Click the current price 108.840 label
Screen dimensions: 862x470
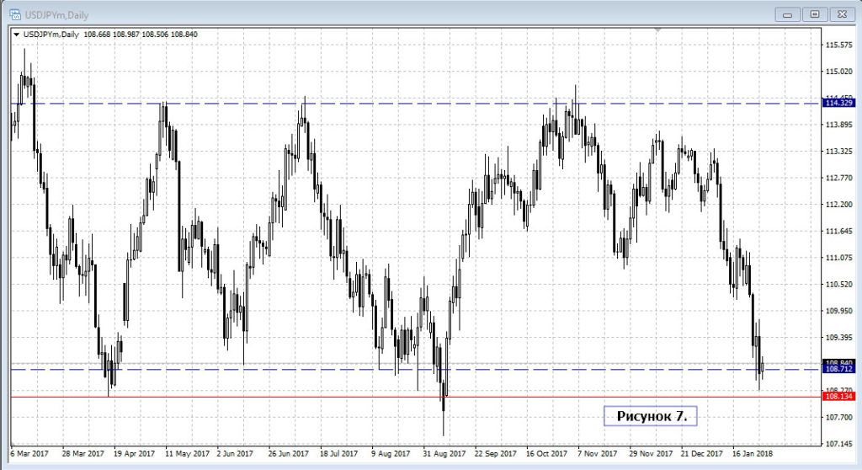[x=840, y=362]
